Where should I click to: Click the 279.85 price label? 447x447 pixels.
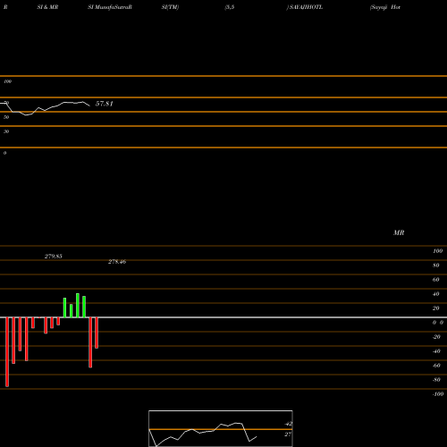tap(54, 257)
